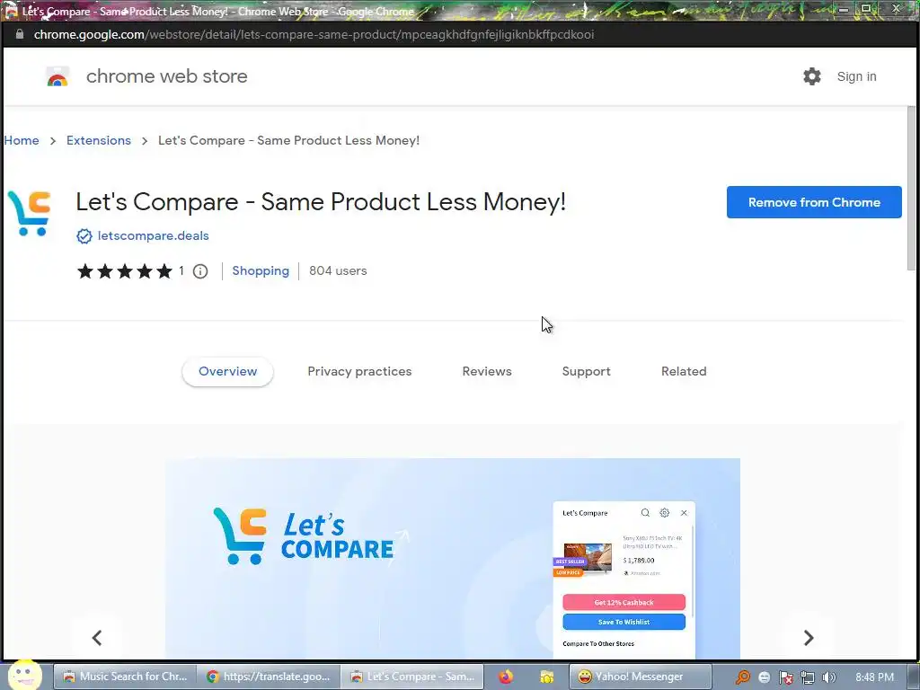Image resolution: width=920 pixels, height=690 pixels.
Task: Switch to translate.google taskbar window
Action: coord(269,677)
